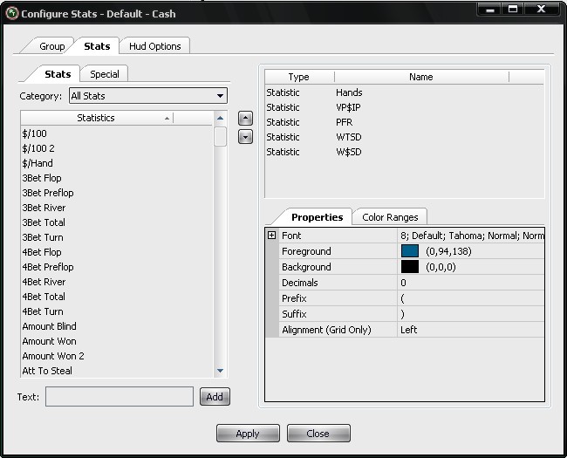The image size is (567, 458).
Task: Click the Type column header
Action: pyautogui.click(x=299, y=77)
